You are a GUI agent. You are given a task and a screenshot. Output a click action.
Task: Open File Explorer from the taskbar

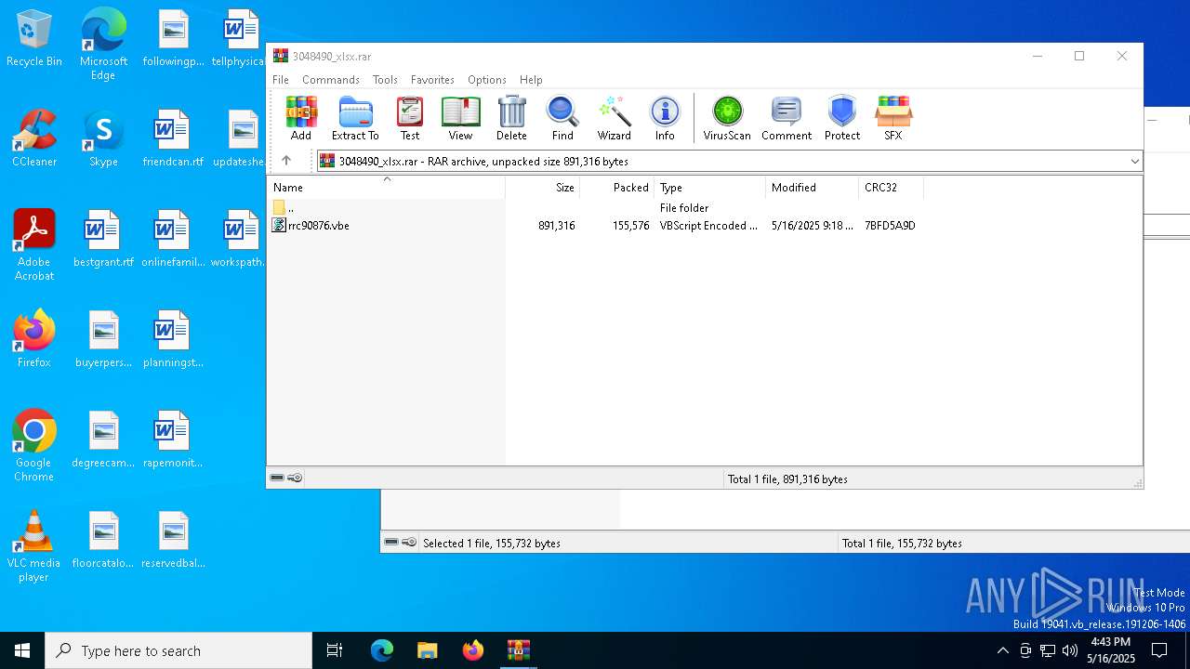click(427, 650)
